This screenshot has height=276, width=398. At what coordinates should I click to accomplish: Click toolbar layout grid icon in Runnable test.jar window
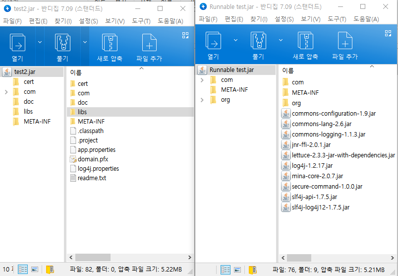(388, 33)
